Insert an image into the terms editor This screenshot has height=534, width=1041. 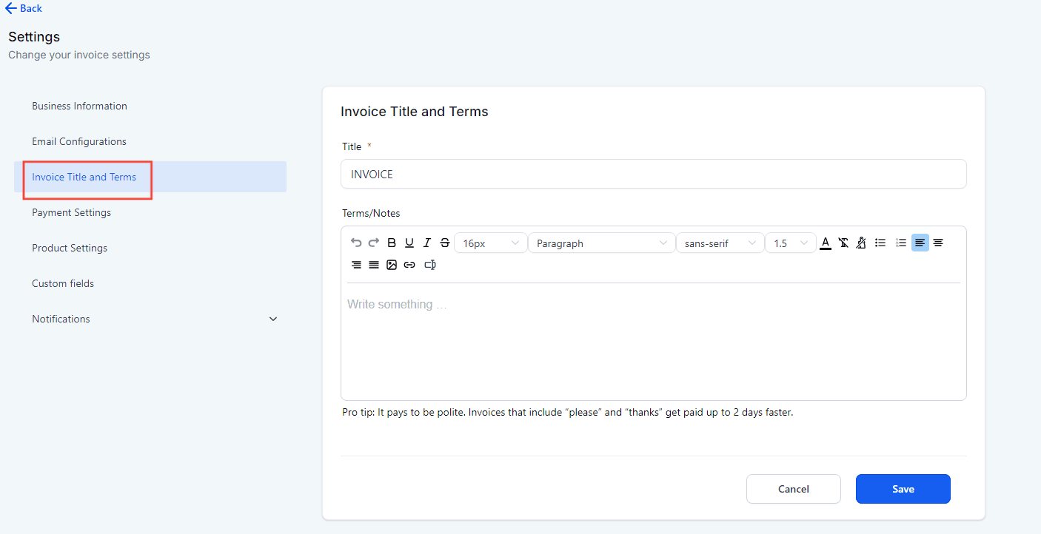click(x=392, y=264)
